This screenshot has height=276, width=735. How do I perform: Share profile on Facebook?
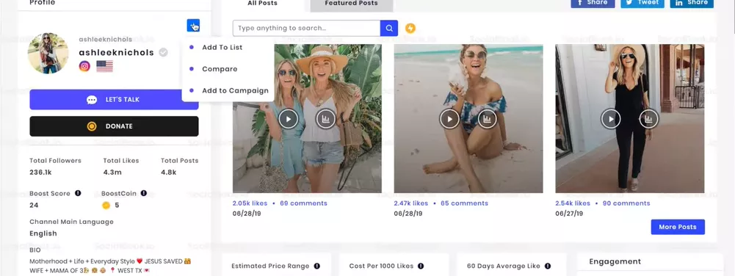[x=593, y=3]
